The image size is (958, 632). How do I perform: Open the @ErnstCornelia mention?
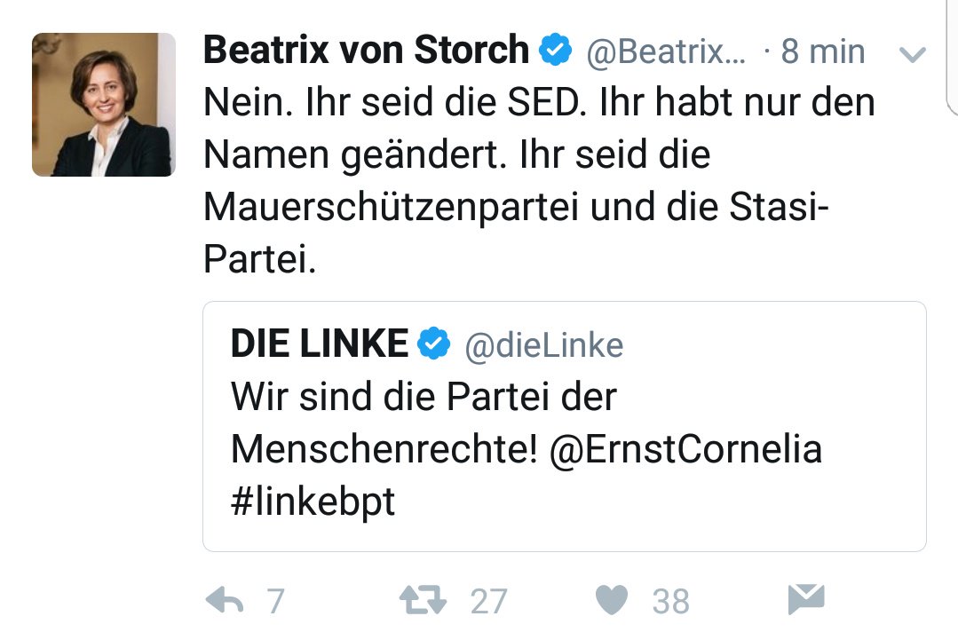685,450
